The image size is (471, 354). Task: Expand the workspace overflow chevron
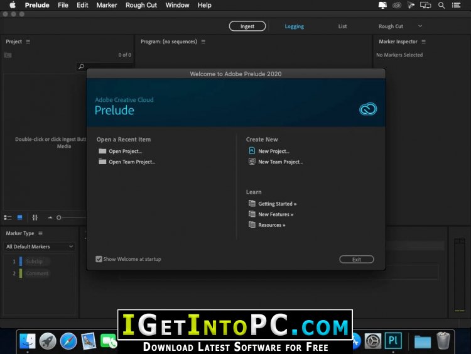tap(420, 26)
